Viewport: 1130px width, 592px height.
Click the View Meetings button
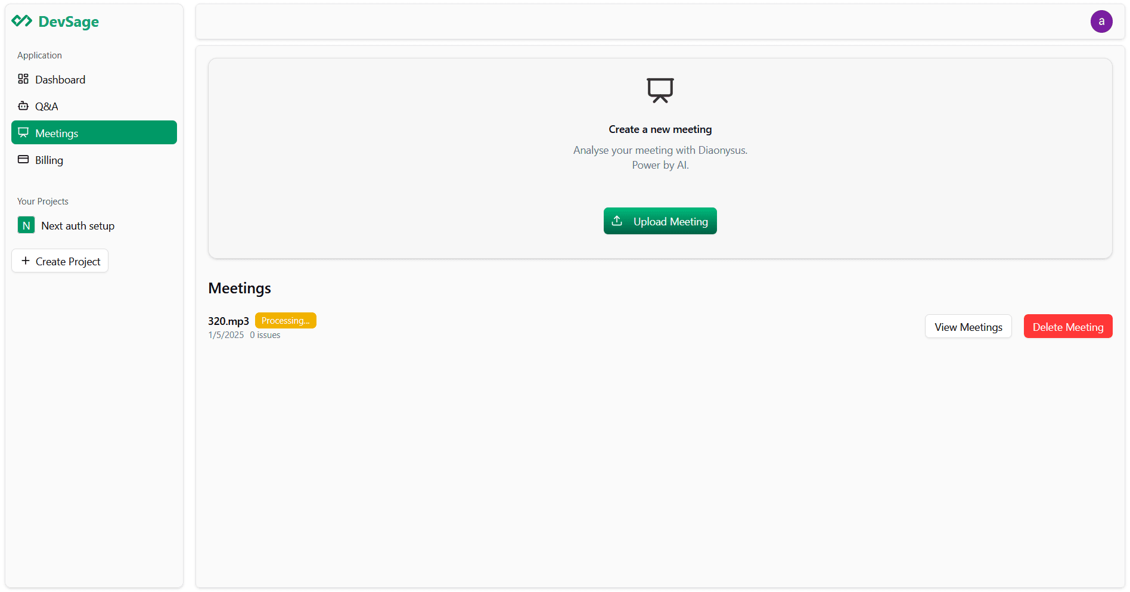coord(968,327)
